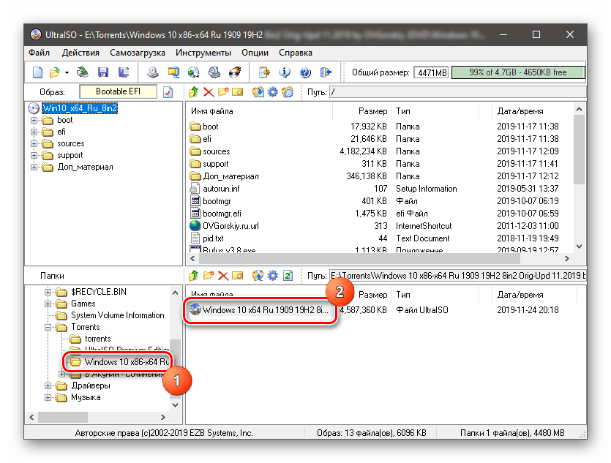The height and width of the screenshot is (463, 611).
Task: Open the Справка menu
Action: [x=296, y=53]
